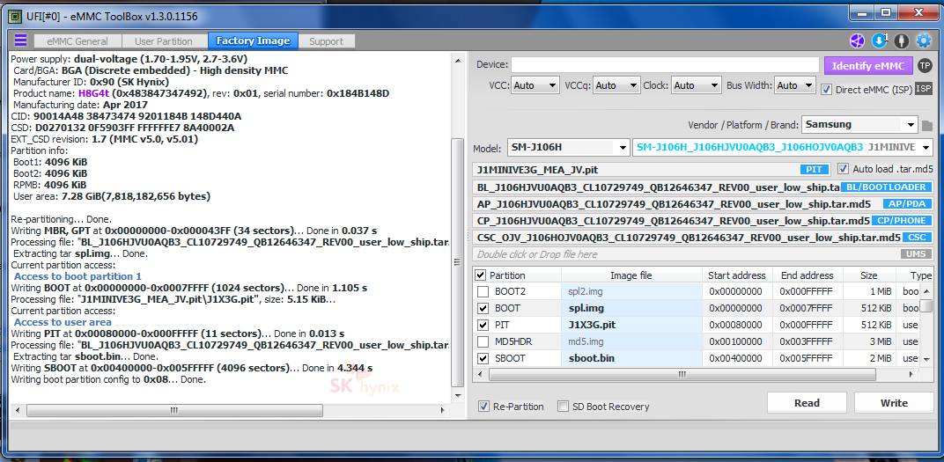Viewport: 944px width, 462px height.
Task: Open the firmware version dropdown
Action: pyautogui.click(x=783, y=147)
